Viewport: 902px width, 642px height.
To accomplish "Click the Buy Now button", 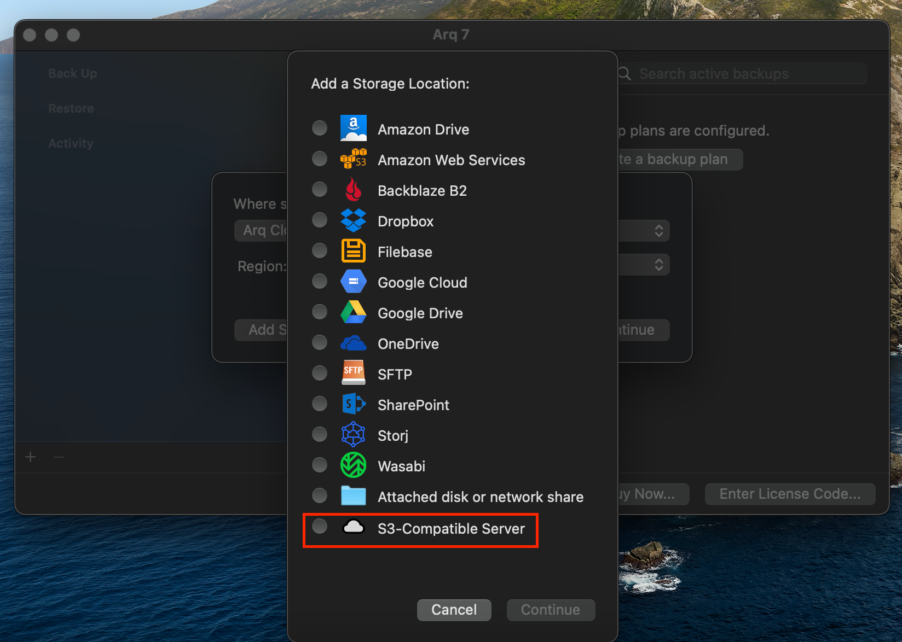I will [x=653, y=494].
